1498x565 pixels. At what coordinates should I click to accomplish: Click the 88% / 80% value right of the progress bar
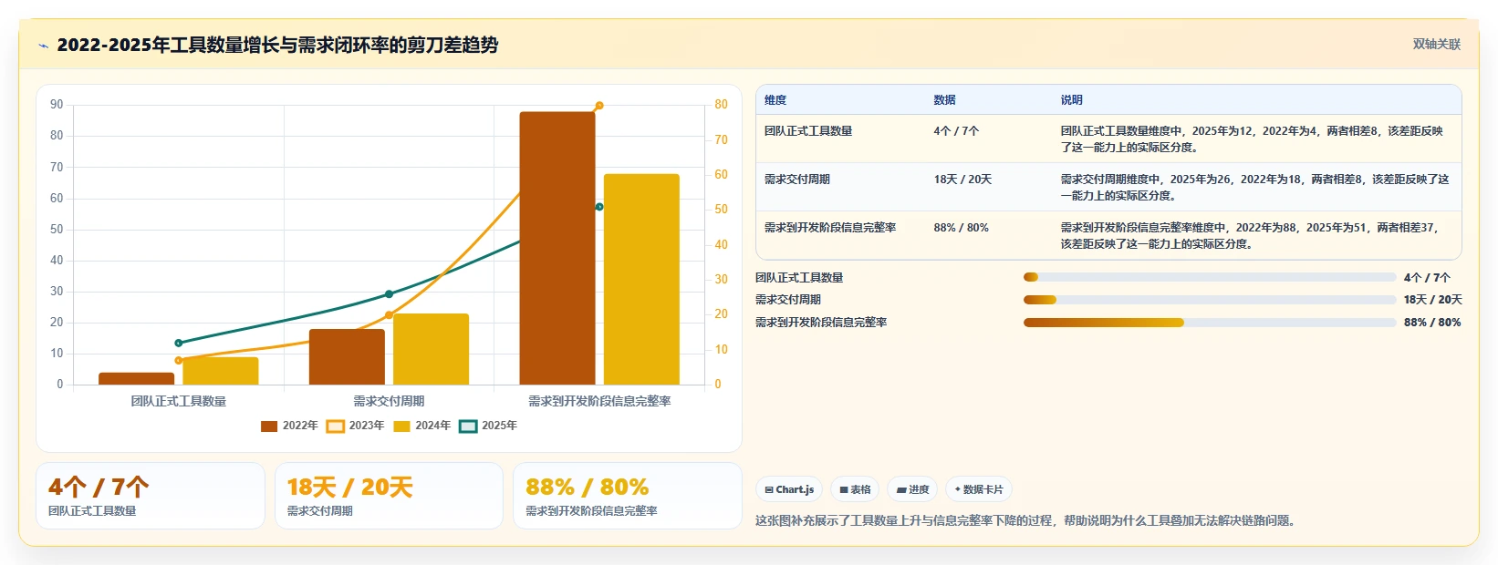click(1432, 323)
